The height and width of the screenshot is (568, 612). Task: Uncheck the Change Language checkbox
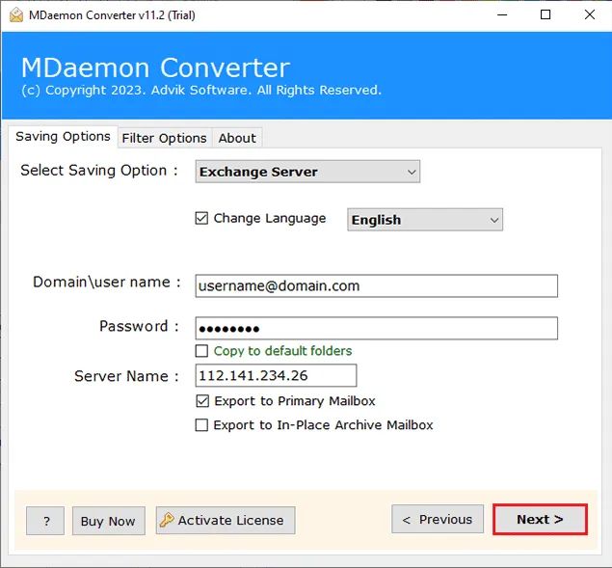click(x=201, y=218)
